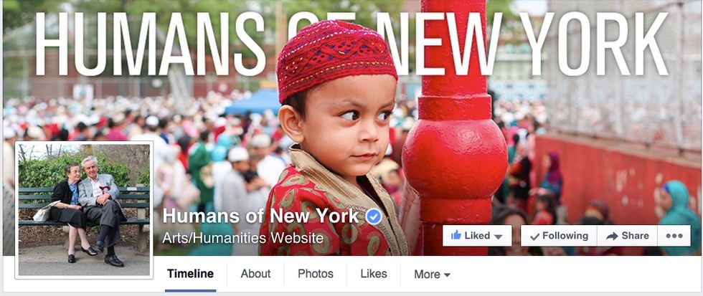Open the profile picture of couple on bench
Image resolution: width=703 pixels, height=296 pixels.
(x=85, y=209)
